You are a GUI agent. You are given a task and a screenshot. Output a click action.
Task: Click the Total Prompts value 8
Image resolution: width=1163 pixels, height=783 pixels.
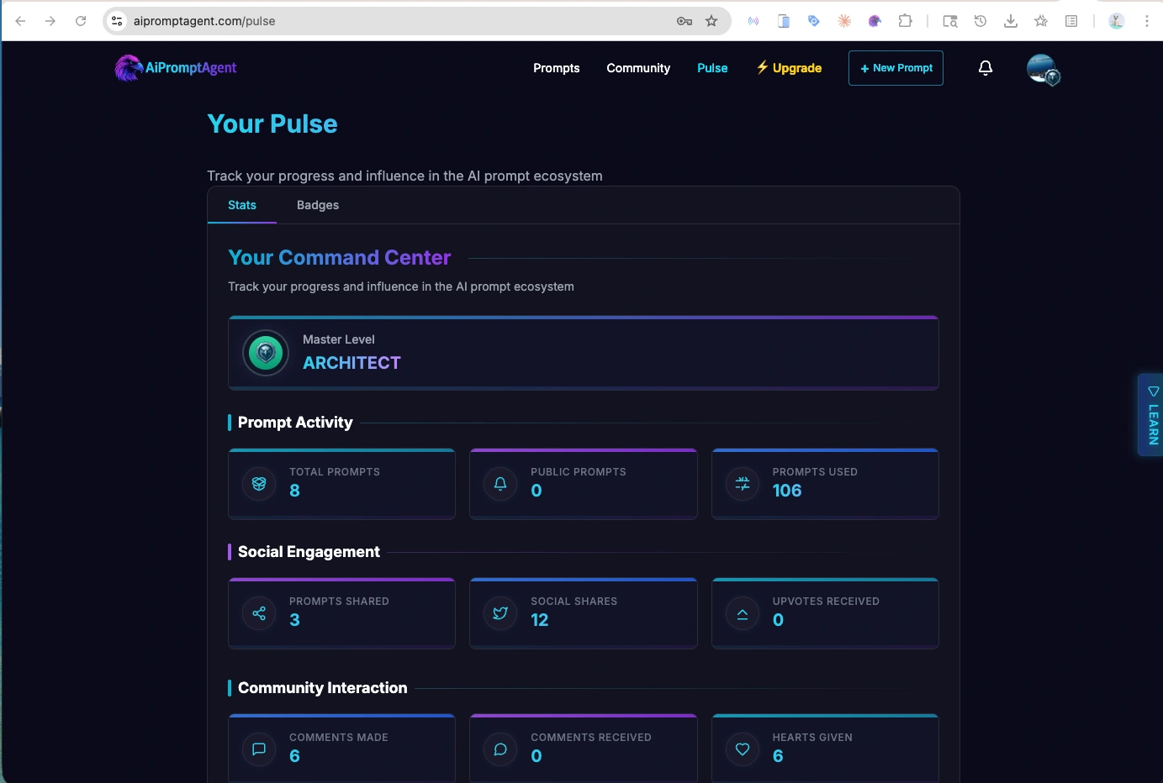click(294, 491)
